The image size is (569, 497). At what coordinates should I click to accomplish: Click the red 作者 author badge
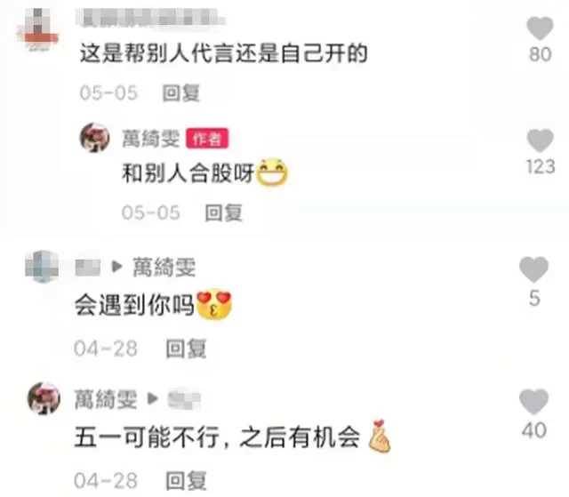point(207,138)
